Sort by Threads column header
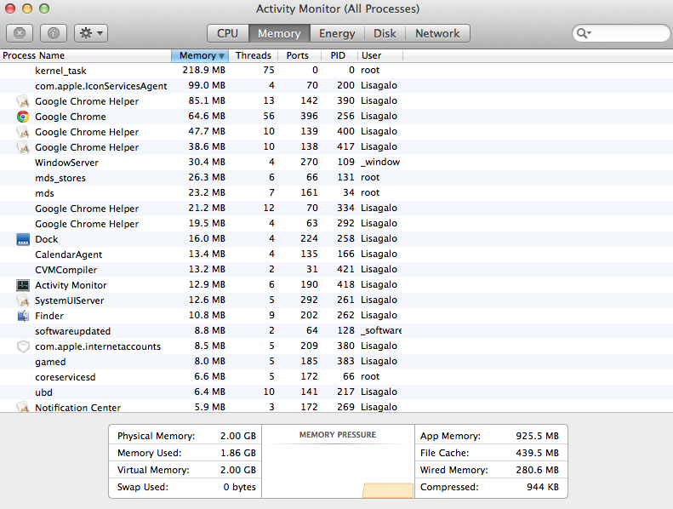 coord(254,55)
